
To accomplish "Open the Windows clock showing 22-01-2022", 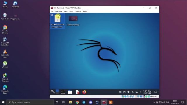I will pos(175,102).
